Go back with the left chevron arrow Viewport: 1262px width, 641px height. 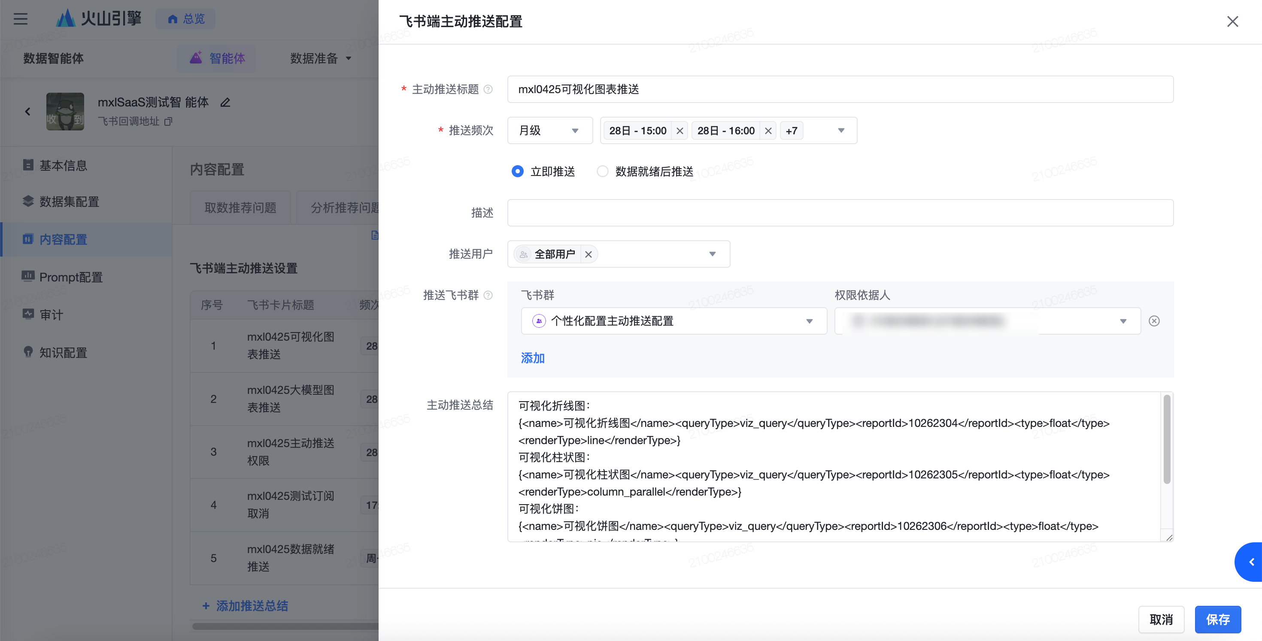tap(28, 112)
